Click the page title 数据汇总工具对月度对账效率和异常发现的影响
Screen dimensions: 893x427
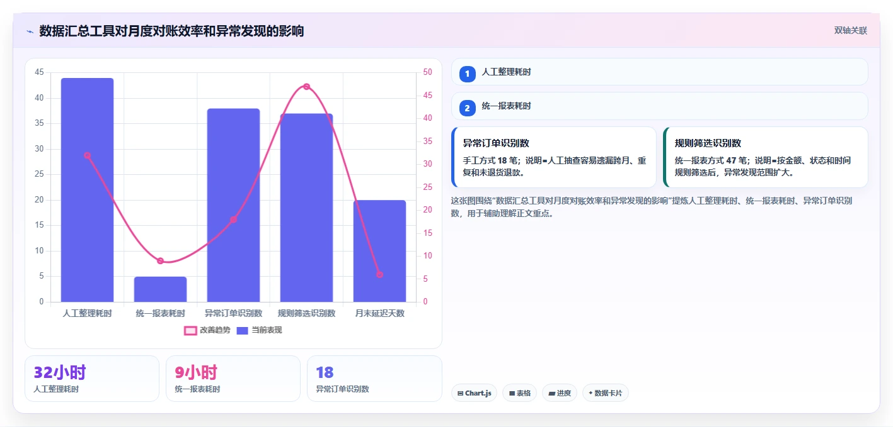coord(171,31)
